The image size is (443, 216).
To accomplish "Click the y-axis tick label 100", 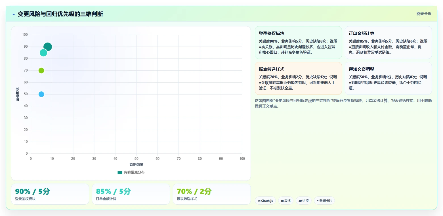I will coord(25,35).
